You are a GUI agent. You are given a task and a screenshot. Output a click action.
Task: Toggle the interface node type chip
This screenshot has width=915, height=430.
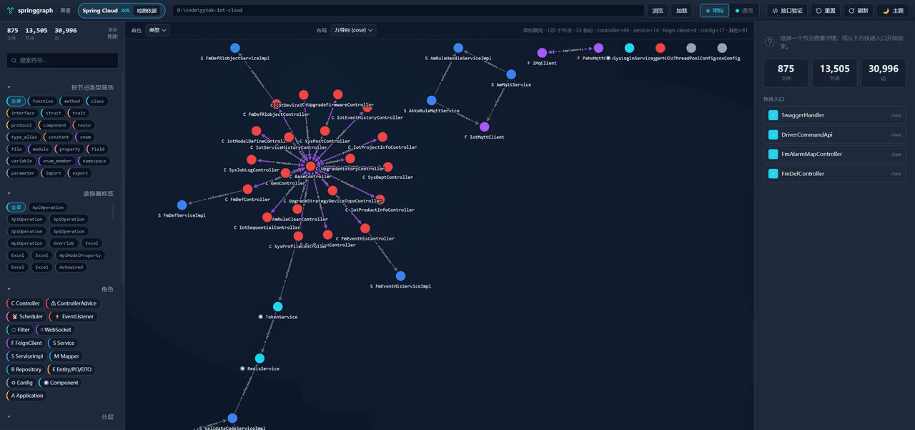click(23, 113)
